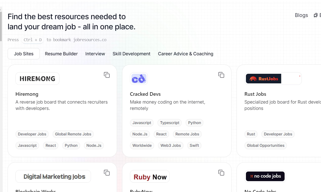
Task: Click the Rust tag
Action: (251, 134)
